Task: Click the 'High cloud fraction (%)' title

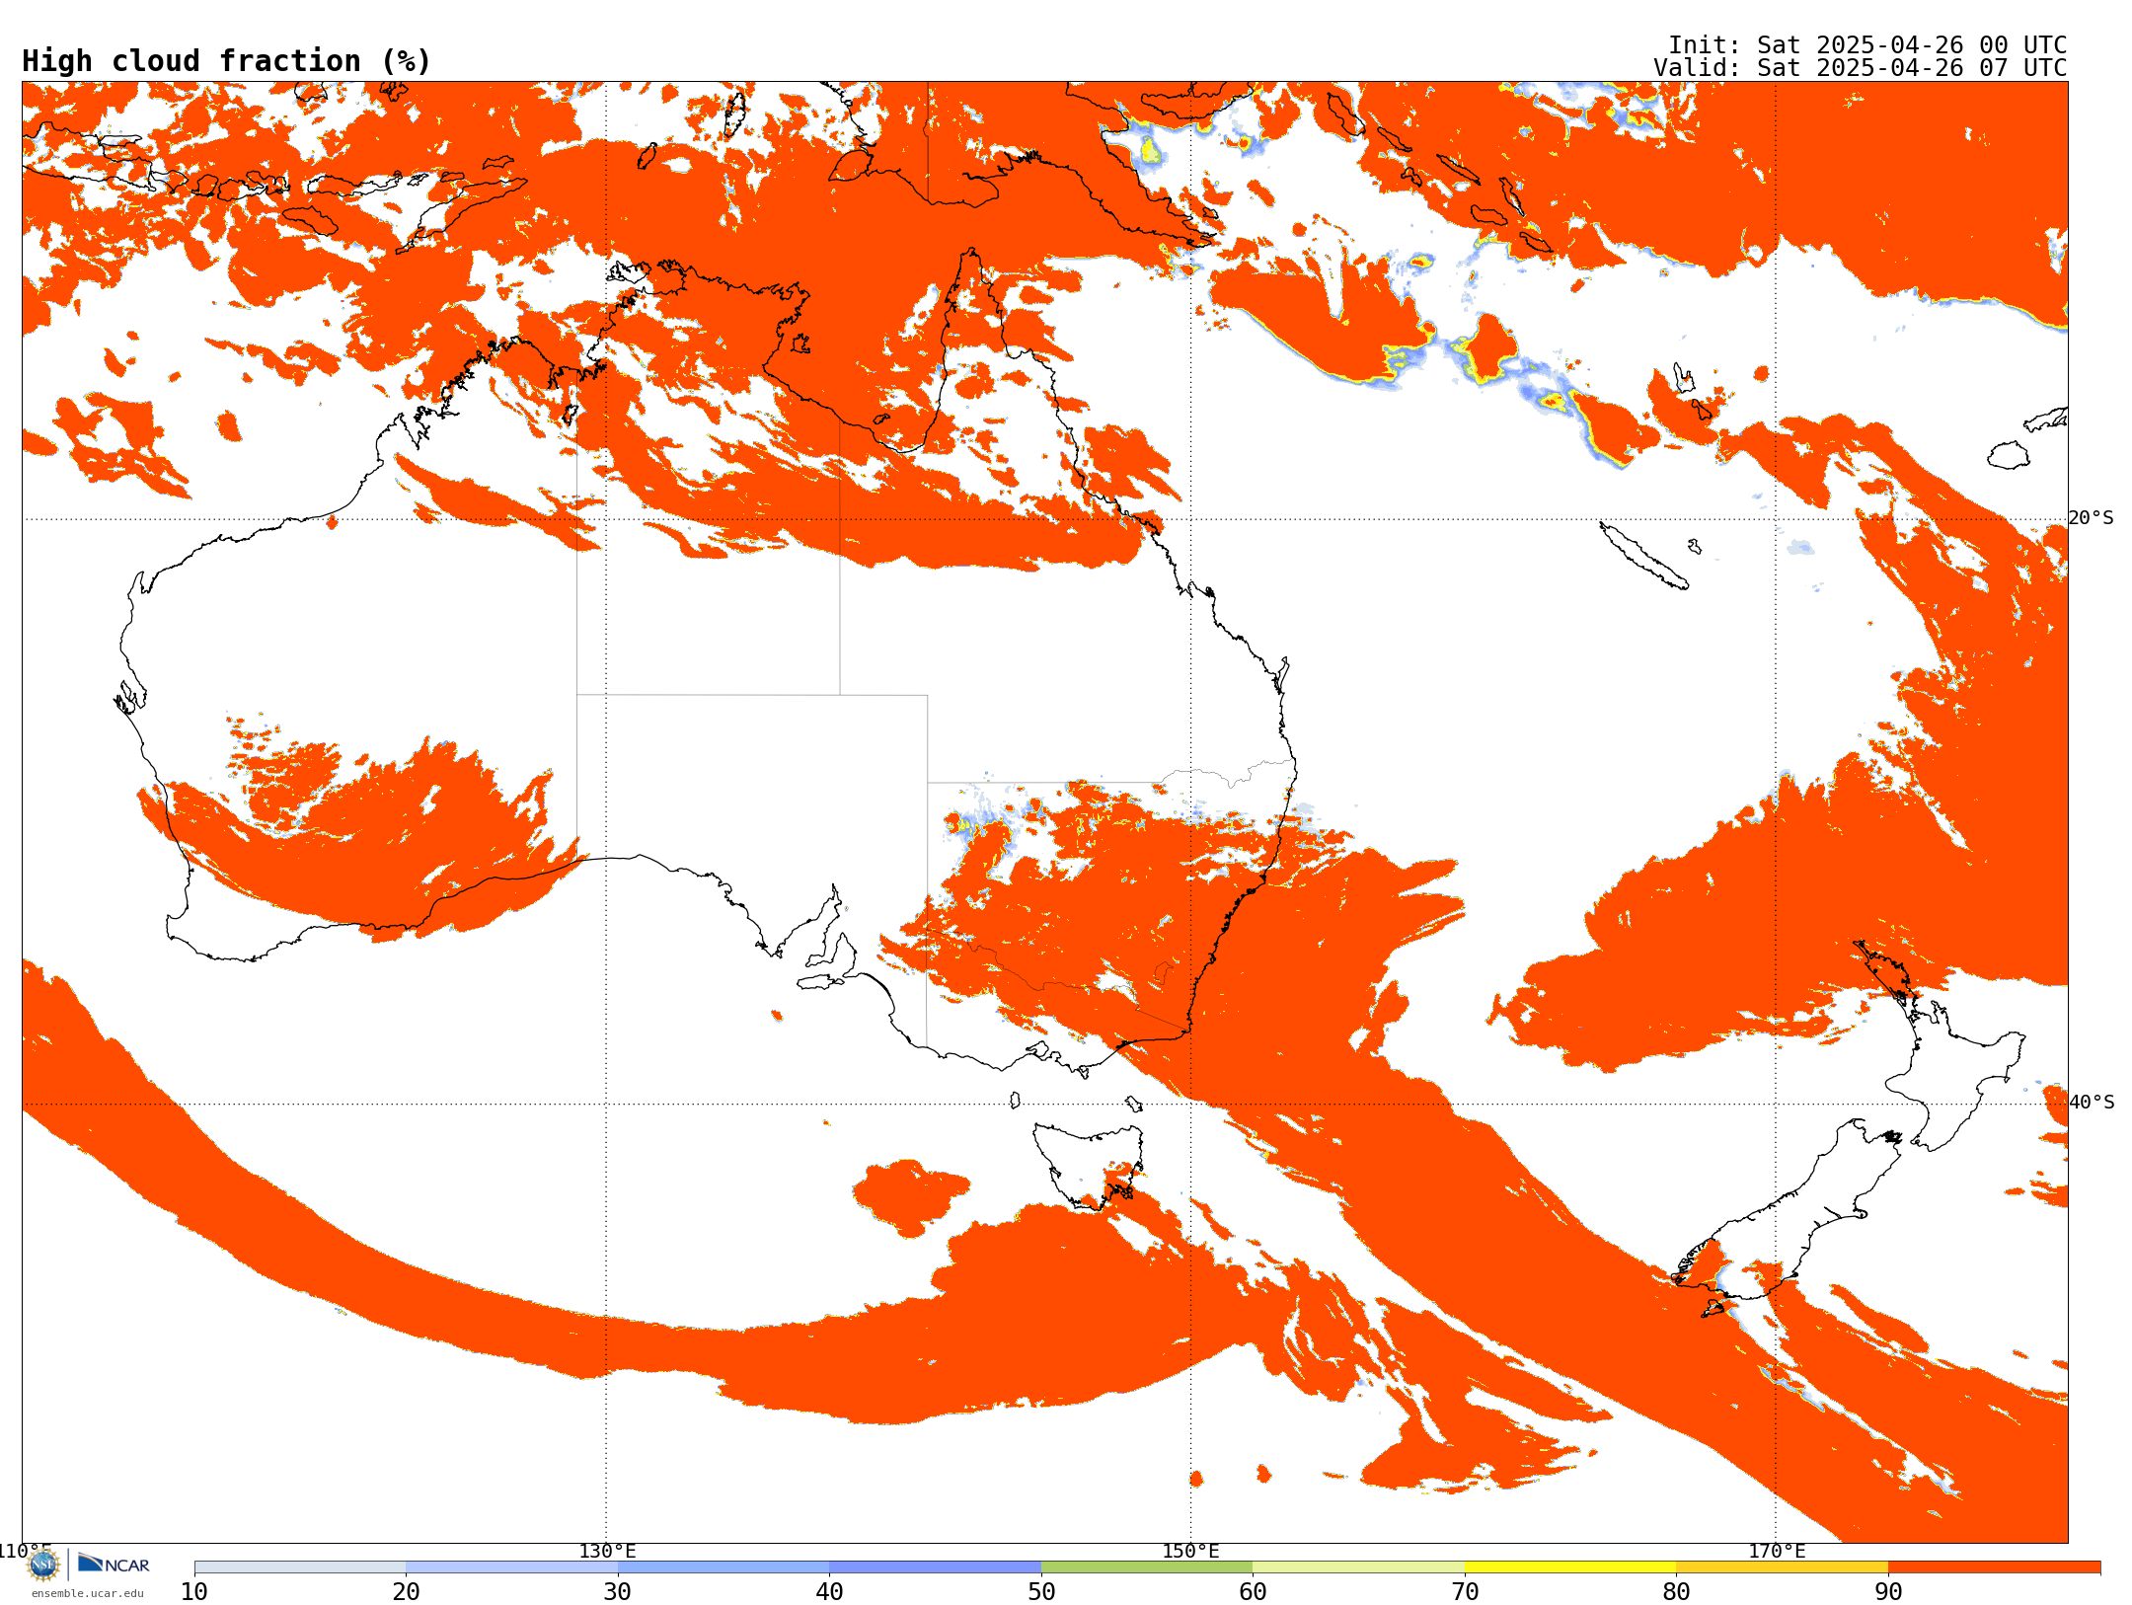Action: [227, 61]
